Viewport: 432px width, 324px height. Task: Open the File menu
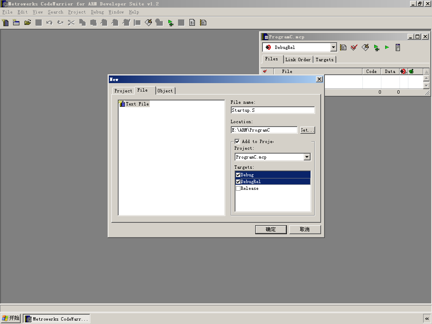coord(8,12)
